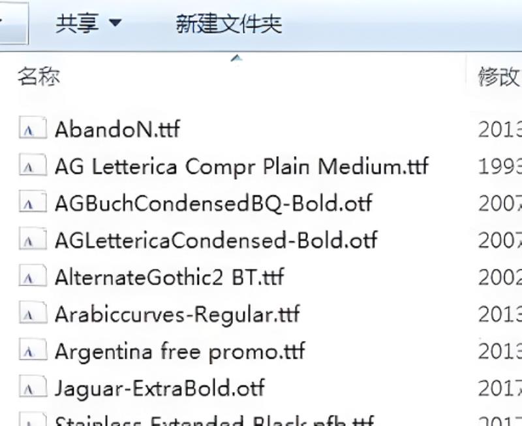Click the Jaguar-ExtraBold.otf file name
Screen dimensions: 522x426
(160, 388)
